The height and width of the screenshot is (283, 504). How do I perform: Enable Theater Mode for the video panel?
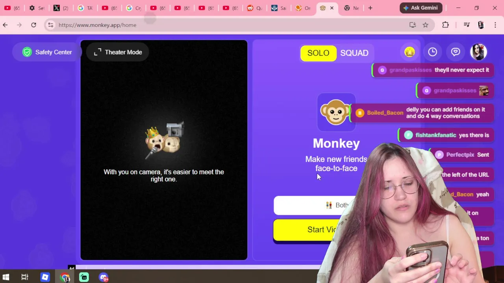click(117, 52)
